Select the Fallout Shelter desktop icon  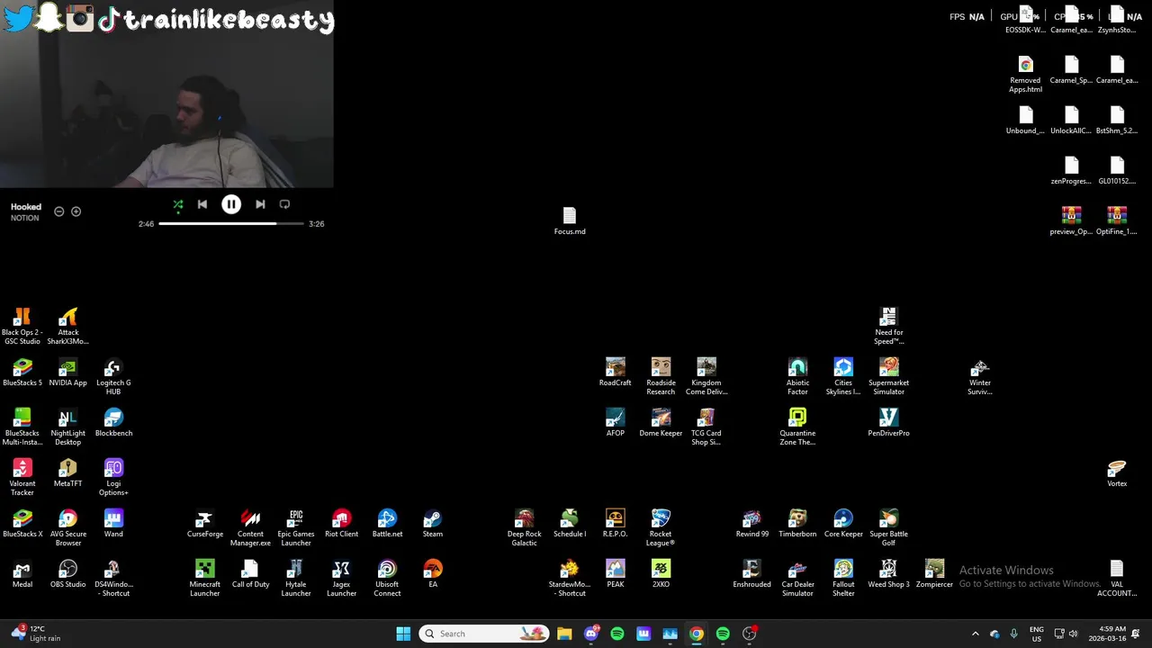[x=843, y=578]
